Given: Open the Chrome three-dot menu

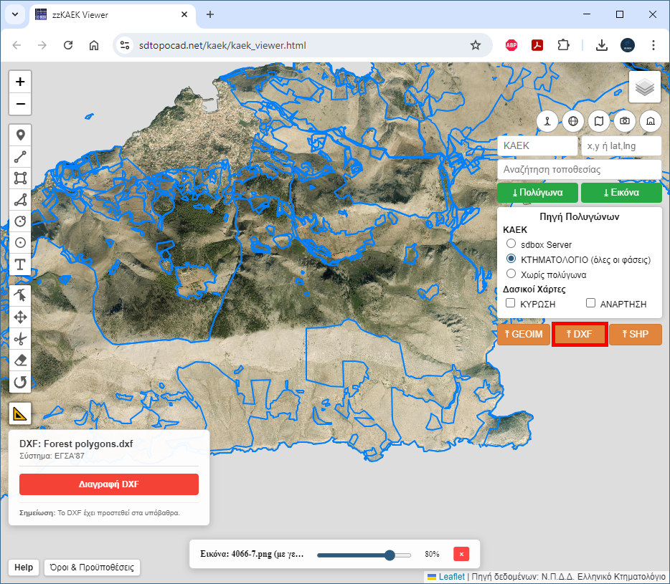Looking at the screenshot, I should pyautogui.click(x=653, y=45).
